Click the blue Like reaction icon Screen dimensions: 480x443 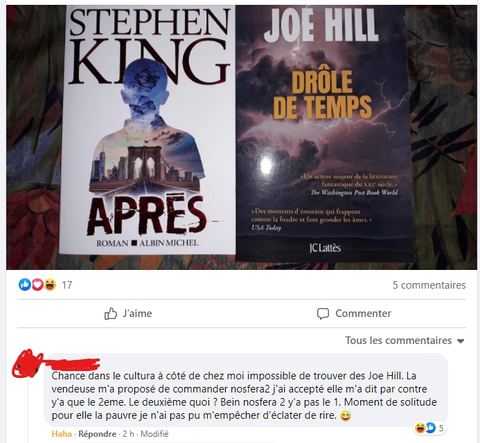[x=25, y=284]
